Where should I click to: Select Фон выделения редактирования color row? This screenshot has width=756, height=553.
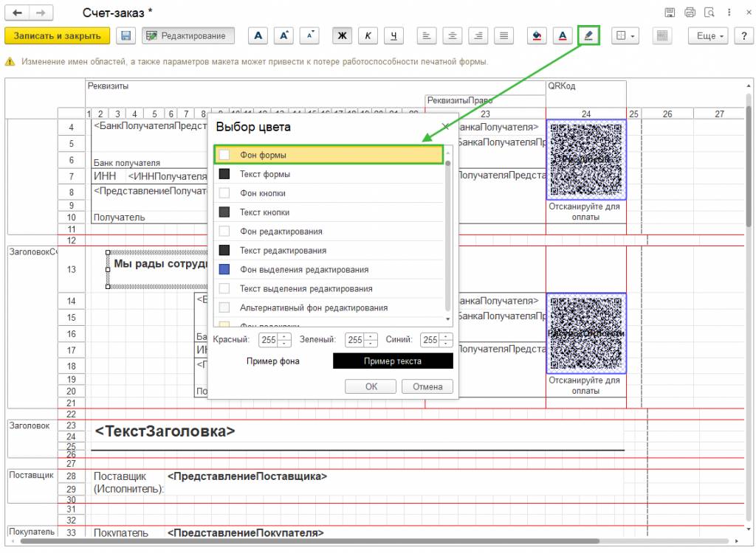328,270
